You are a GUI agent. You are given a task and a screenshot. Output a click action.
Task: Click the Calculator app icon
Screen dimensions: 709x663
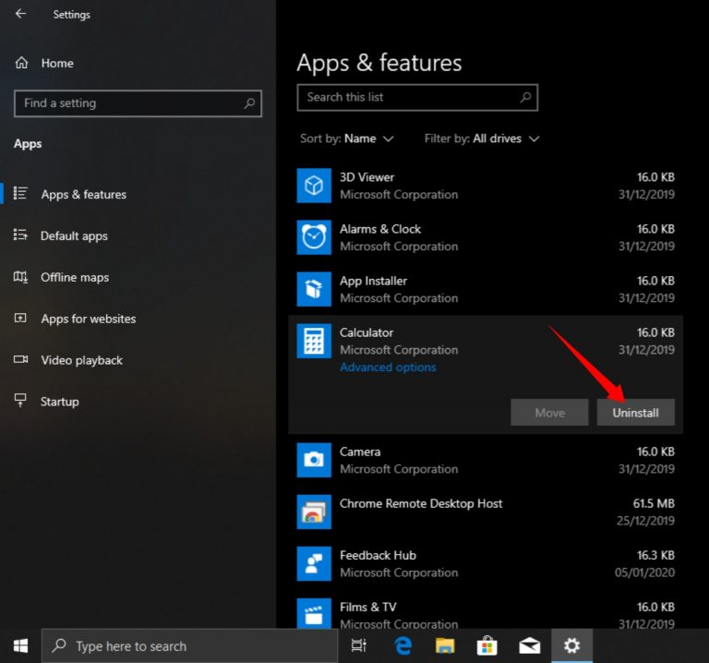314,341
